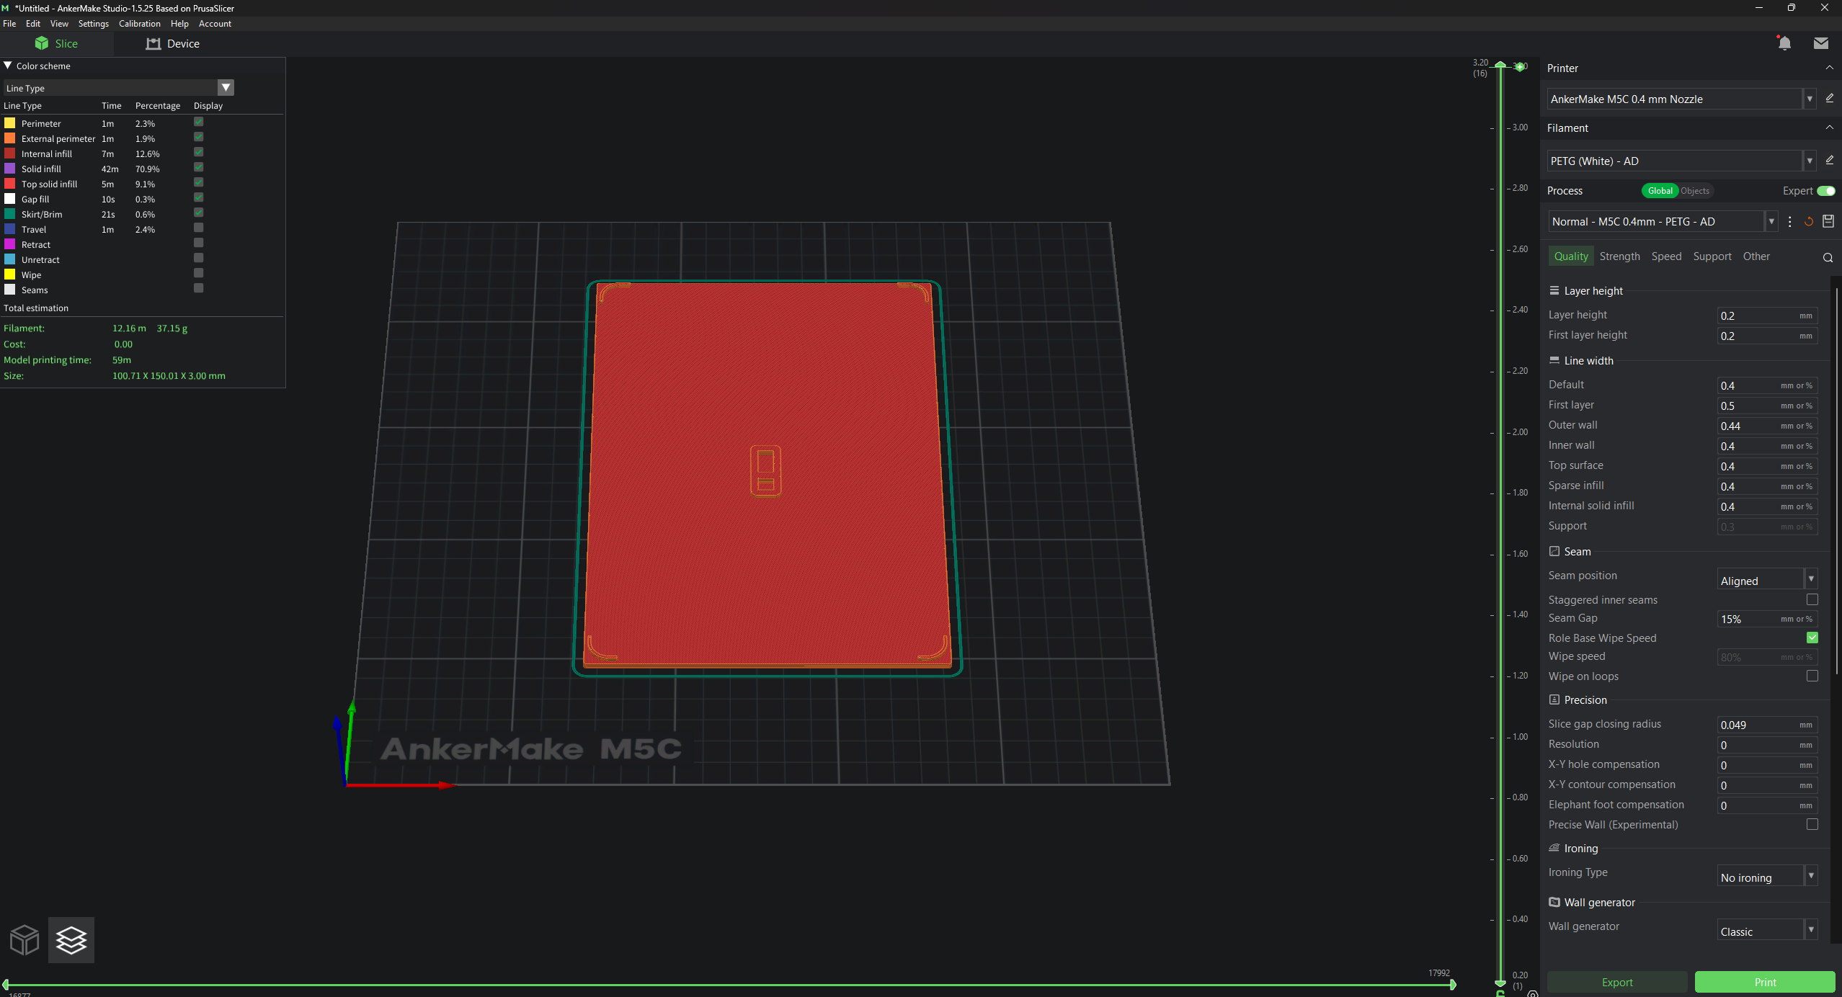Click the Seam section icon
The height and width of the screenshot is (997, 1842).
coord(1554,551)
